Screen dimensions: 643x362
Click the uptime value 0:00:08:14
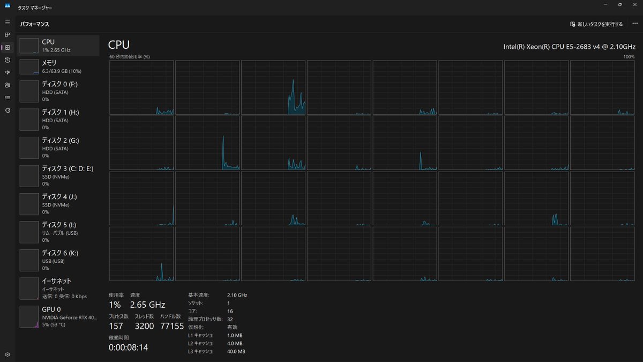point(129,347)
